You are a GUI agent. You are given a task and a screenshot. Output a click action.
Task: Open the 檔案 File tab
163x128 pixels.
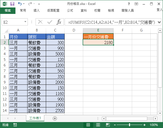pos(8,11)
